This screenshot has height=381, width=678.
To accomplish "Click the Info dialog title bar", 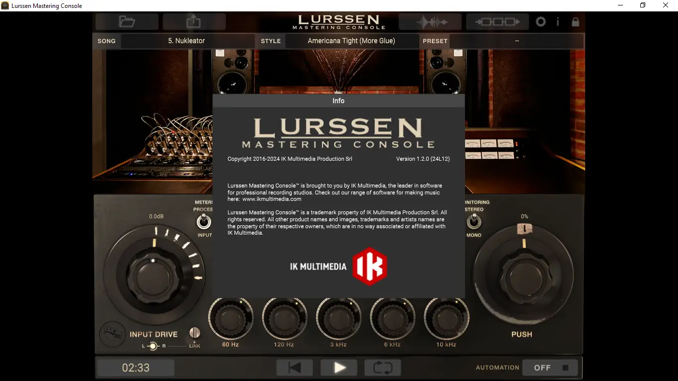I will (339, 101).
